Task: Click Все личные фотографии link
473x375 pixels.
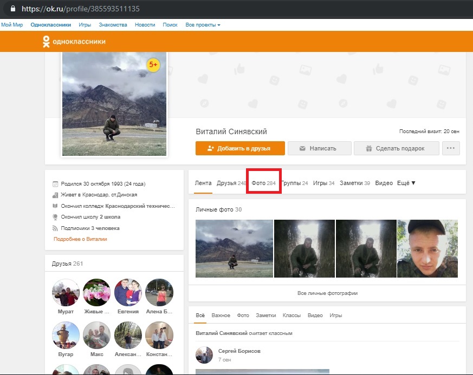Action: [327, 293]
